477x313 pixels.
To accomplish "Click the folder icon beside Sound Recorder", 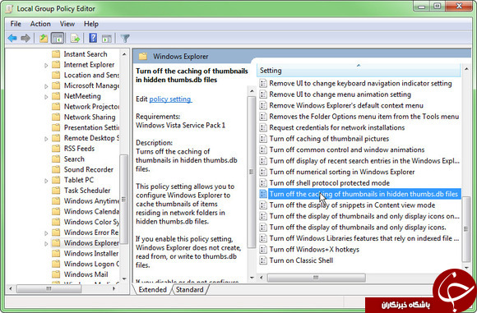I will coord(56,169).
